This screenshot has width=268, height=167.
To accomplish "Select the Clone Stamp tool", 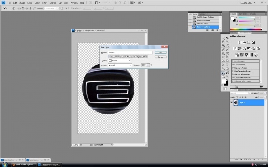I will (223, 53).
